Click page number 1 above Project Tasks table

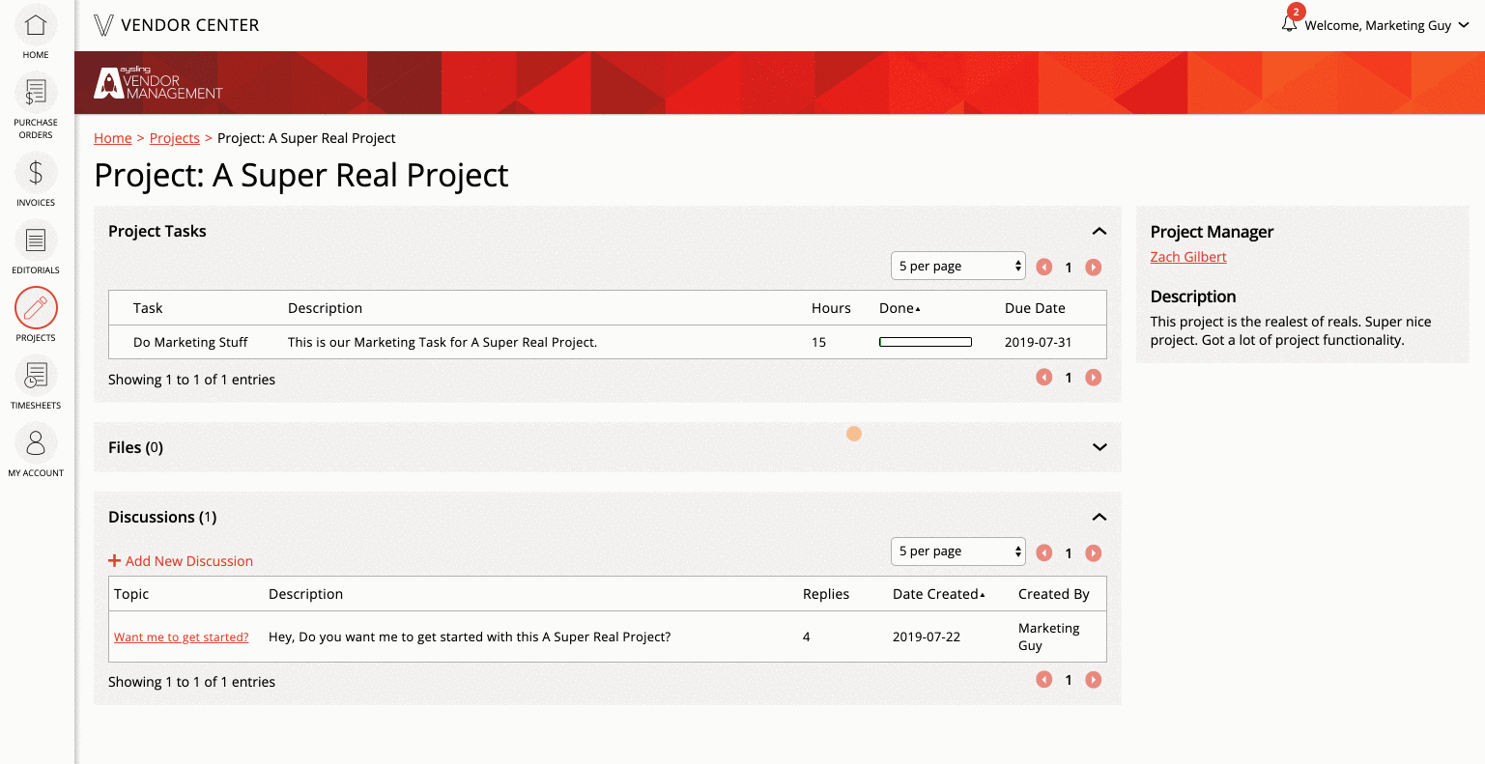coord(1069,268)
